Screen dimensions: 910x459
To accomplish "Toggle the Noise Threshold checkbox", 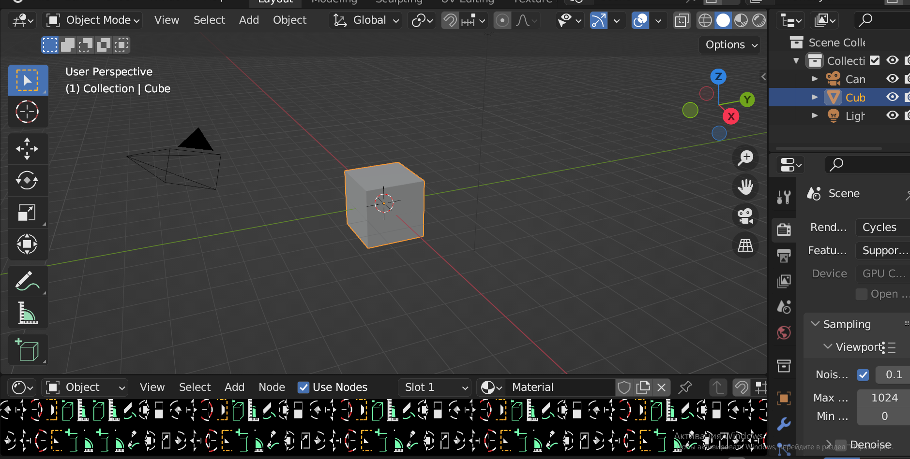I will (863, 375).
